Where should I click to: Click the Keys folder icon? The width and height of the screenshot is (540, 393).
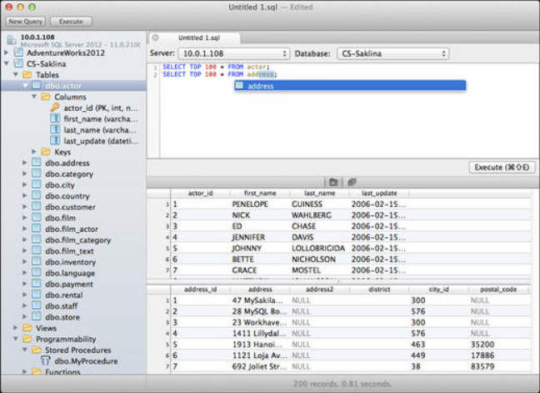point(46,152)
